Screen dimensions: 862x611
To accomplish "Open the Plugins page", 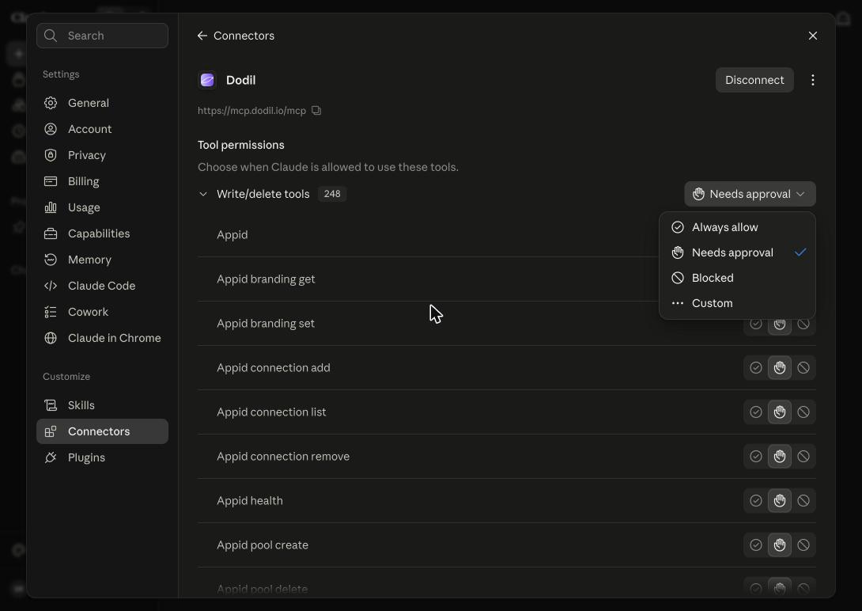I will point(102,457).
